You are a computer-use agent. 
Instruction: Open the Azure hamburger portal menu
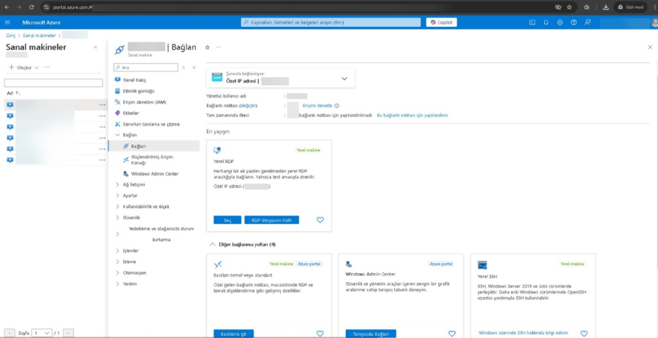(x=7, y=22)
